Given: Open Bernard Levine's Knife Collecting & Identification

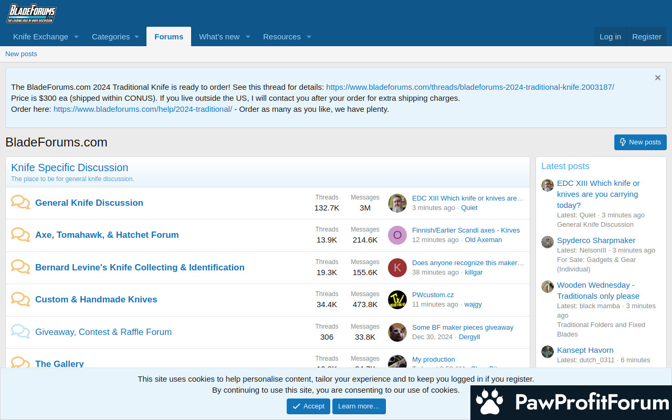Looking at the screenshot, I should pyautogui.click(x=140, y=267).
